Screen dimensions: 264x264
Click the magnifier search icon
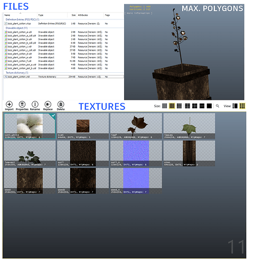(x=218, y=106)
